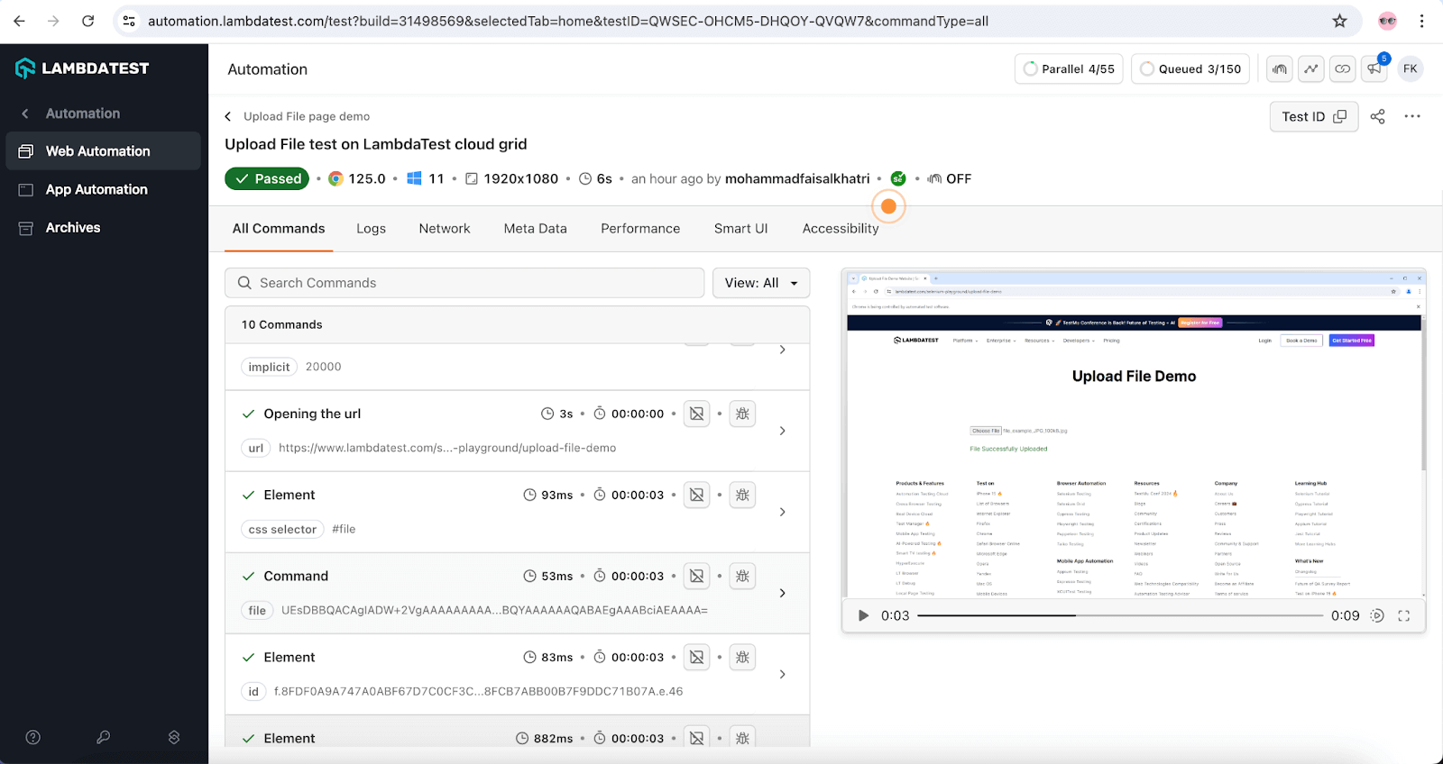Open the help icon at sidebar bottom

[x=33, y=737]
